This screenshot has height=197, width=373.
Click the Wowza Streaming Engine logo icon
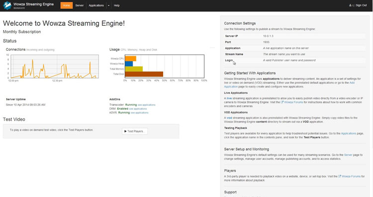pos(7,5)
